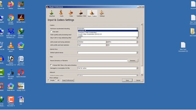The image size is (196, 110).
Task: Select the INPAGE 2011 desktop icon
Action: point(21,19)
